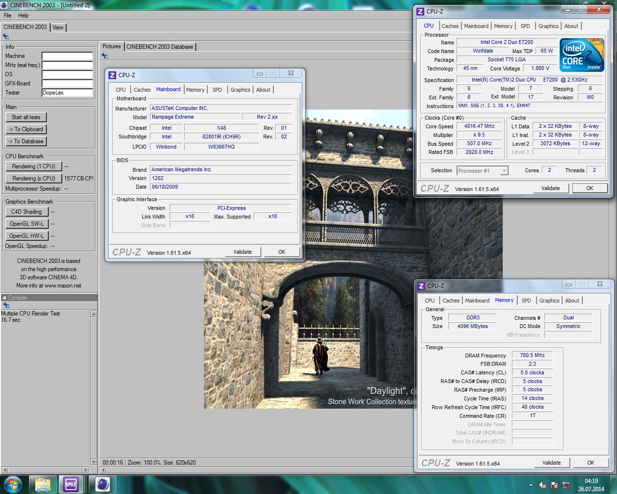The width and height of the screenshot is (617, 494).
Task: Click the pin icon under Pictures tab
Action: [x=105, y=56]
